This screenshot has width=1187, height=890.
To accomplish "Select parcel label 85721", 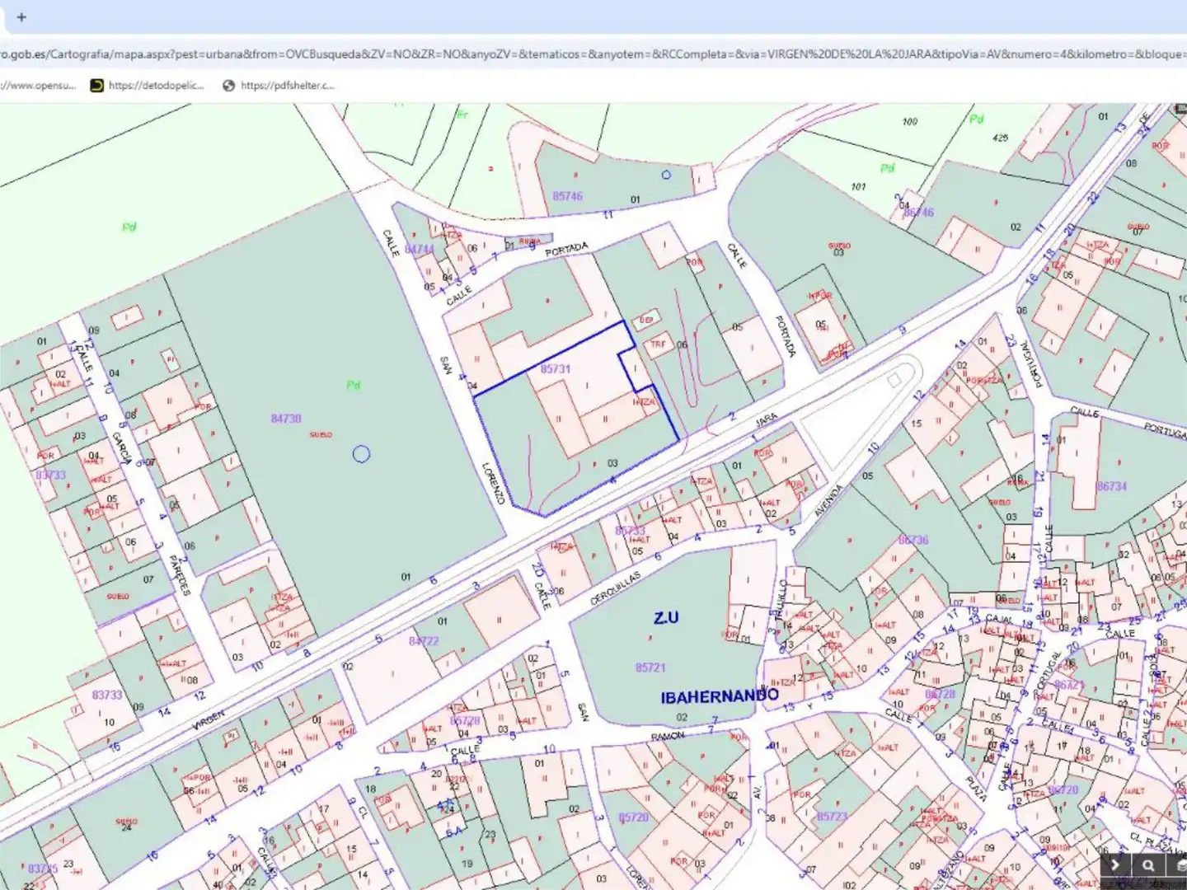I will tap(650, 667).
